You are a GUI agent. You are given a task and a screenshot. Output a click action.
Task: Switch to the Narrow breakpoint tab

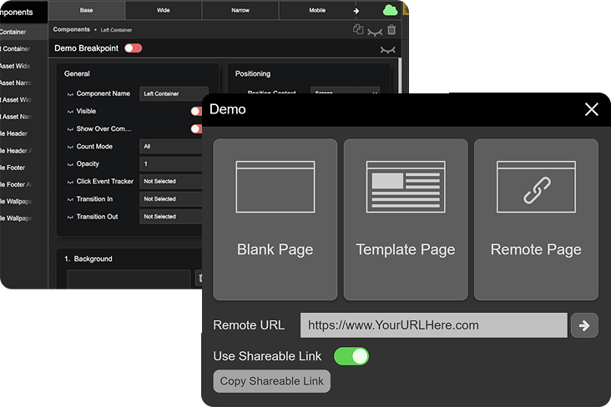[240, 10]
